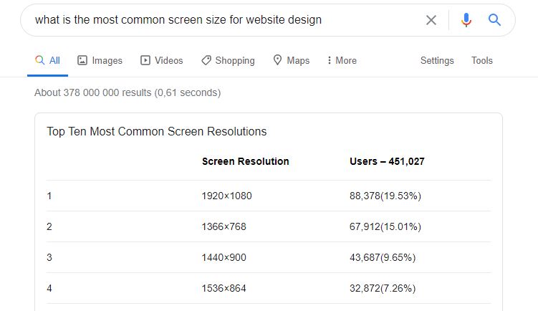
Task: Switch to the Videos results tab
Action: (x=162, y=60)
